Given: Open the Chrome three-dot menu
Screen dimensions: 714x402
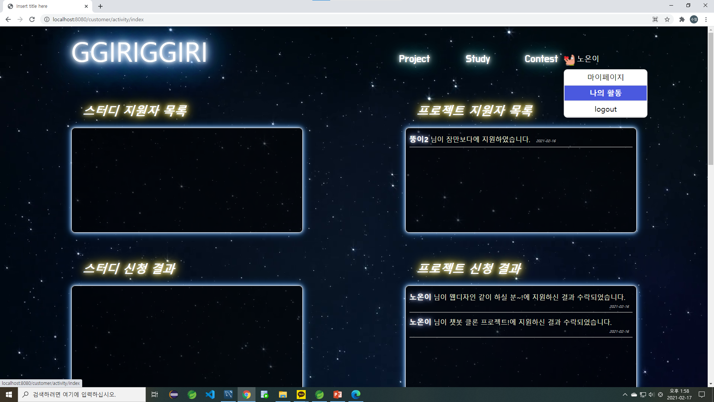Looking at the screenshot, I should pos(706,19).
